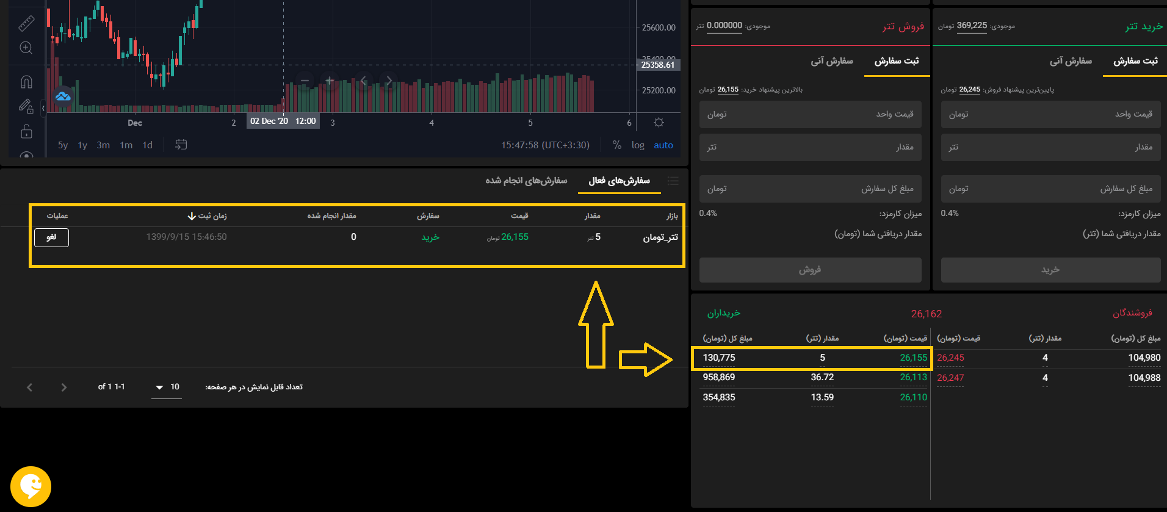Image resolution: width=1167 pixels, height=512 pixels.
Task: Click the buy panel total order amount field
Action: click(x=1051, y=189)
